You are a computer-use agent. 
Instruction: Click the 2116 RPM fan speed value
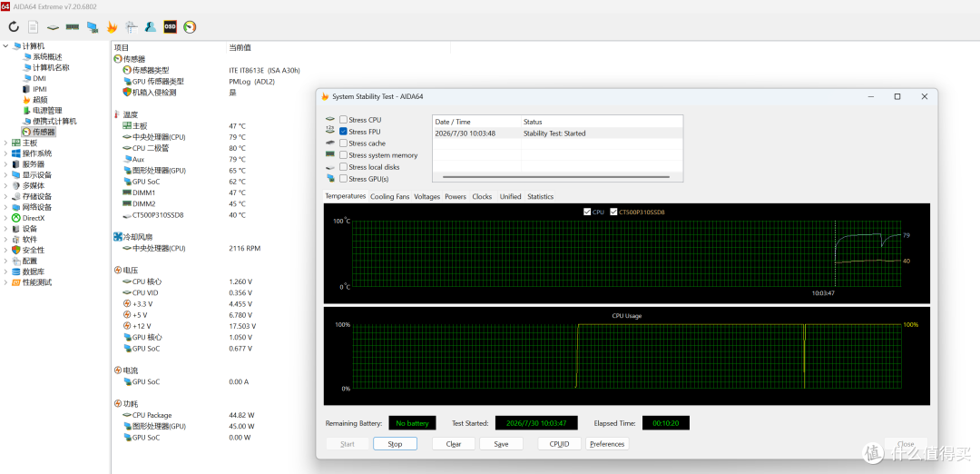tap(244, 248)
